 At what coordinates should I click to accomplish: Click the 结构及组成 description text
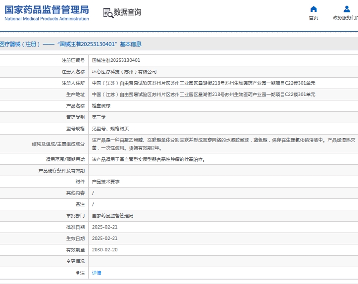click(x=223, y=144)
